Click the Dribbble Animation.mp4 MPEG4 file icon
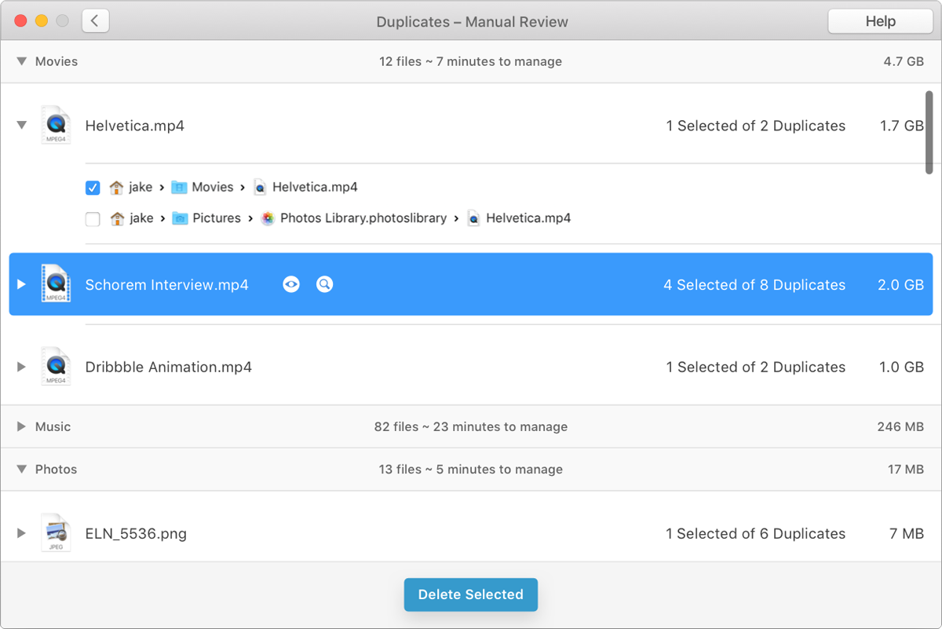The image size is (942, 629). [56, 367]
